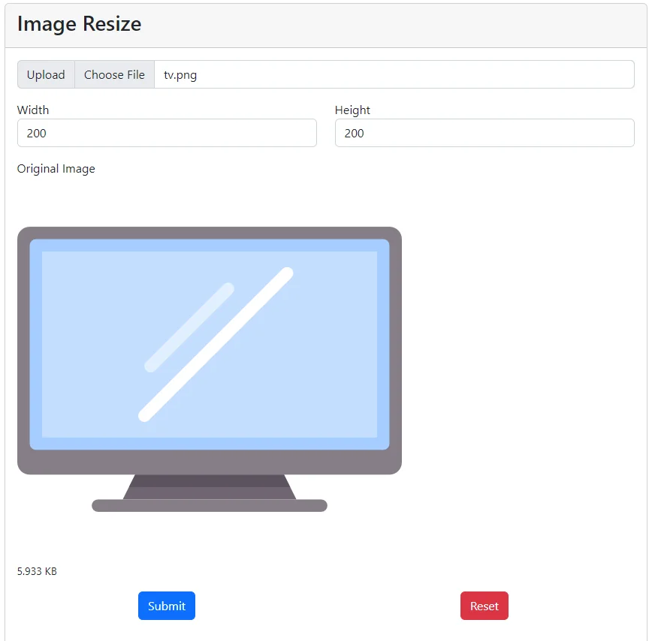Click the tv.png filename text
The width and height of the screenshot is (649, 641).
(179, 74)
